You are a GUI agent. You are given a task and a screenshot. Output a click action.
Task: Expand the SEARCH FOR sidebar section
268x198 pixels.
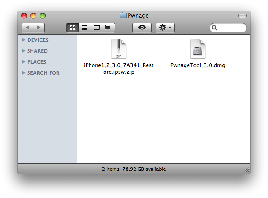(x=24, y=73)
